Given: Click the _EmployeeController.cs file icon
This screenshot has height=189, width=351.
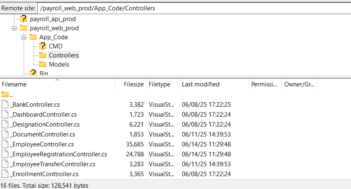Looking at the screenshot, I should pyautogui.click(x=5, y=144).
